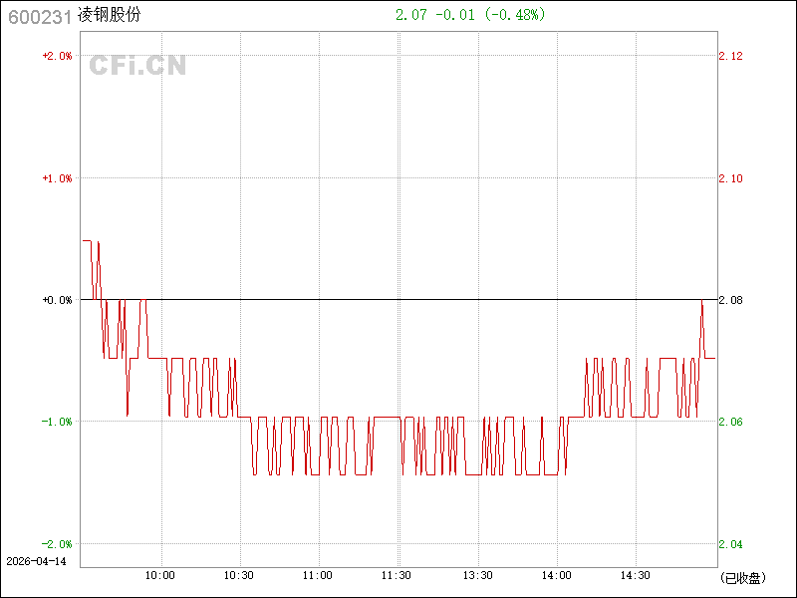Click the stock name 凌钢股份
797x598 pixels.
[109, 16]
